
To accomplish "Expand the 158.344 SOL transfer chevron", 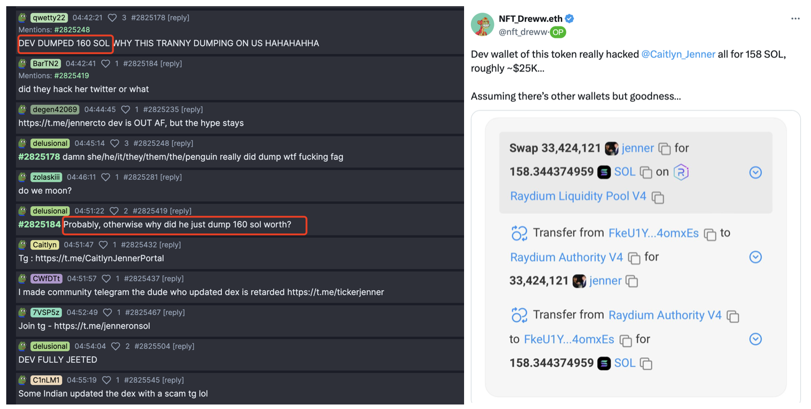I will (x=755, y=339).
